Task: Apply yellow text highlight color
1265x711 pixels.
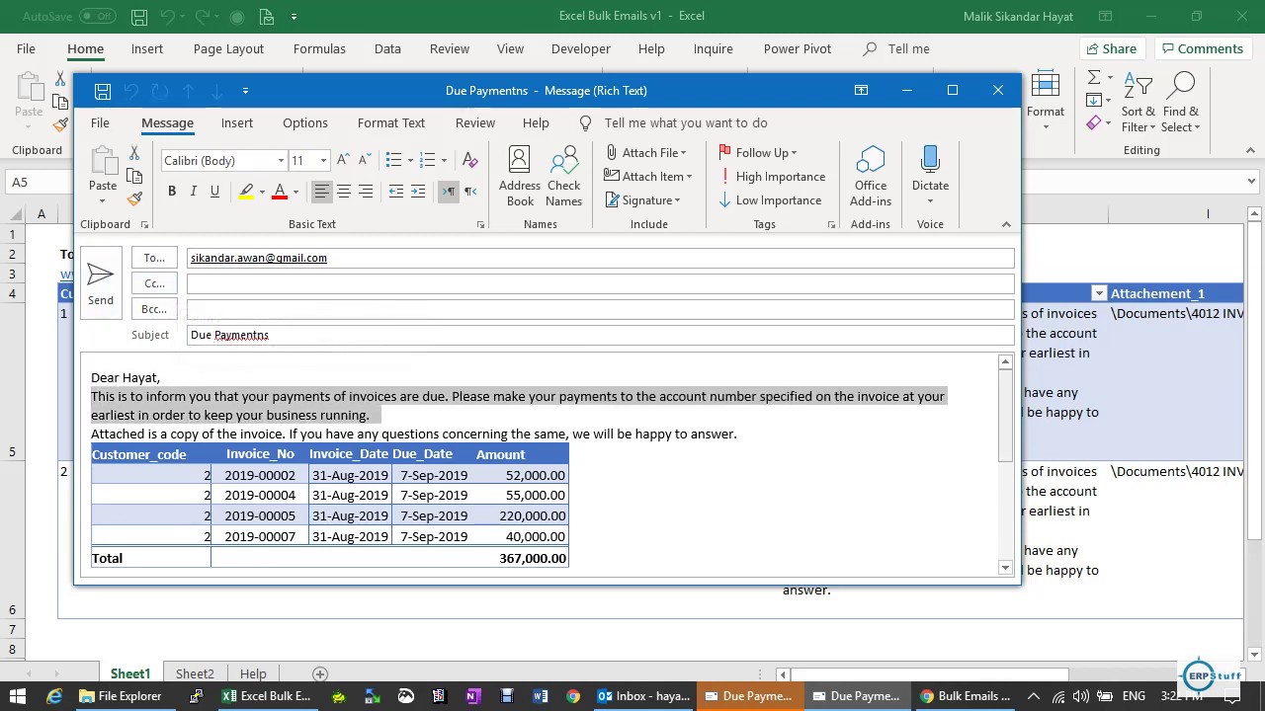Action: pyautogui.click(x=246, y=192)
